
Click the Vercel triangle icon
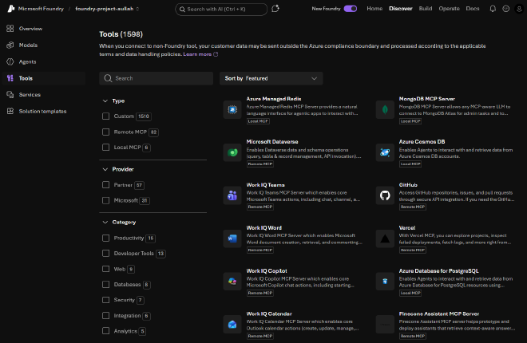coord(385,239)
